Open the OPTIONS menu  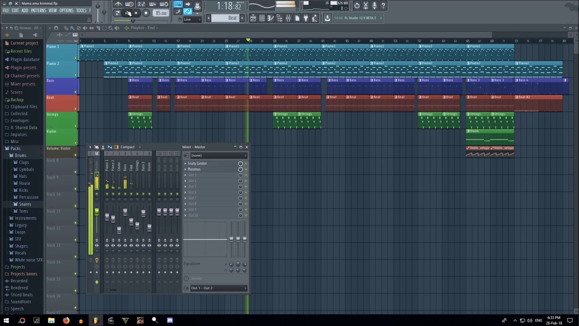pyautogui.click(x=66, y=10)
